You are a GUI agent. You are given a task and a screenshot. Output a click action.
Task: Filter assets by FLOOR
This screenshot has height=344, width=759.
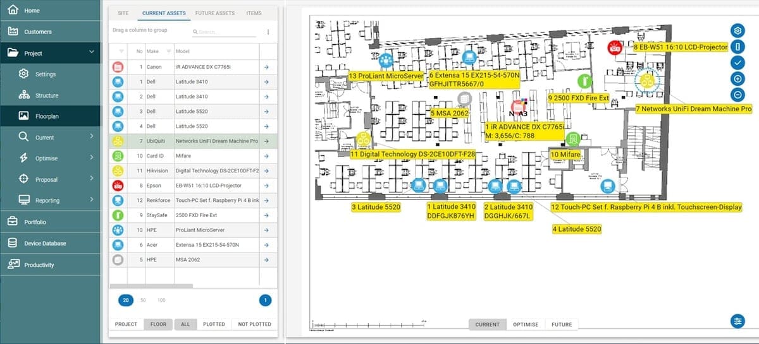pos(158,324)
